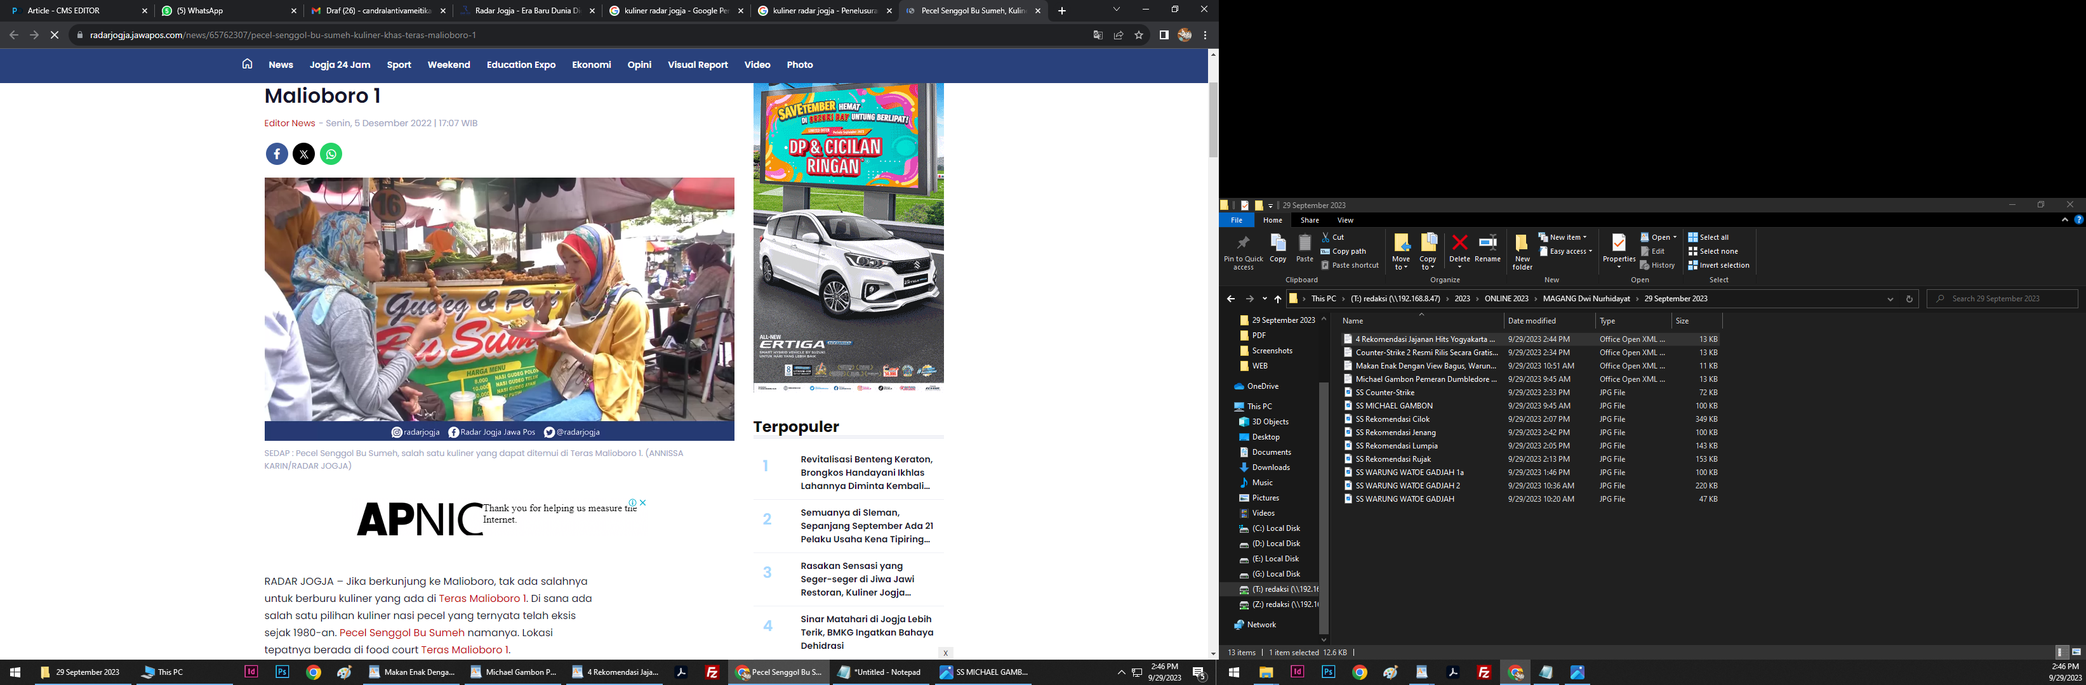Click the Copy button in Explorer's Clipboard group

(1278, 248)
